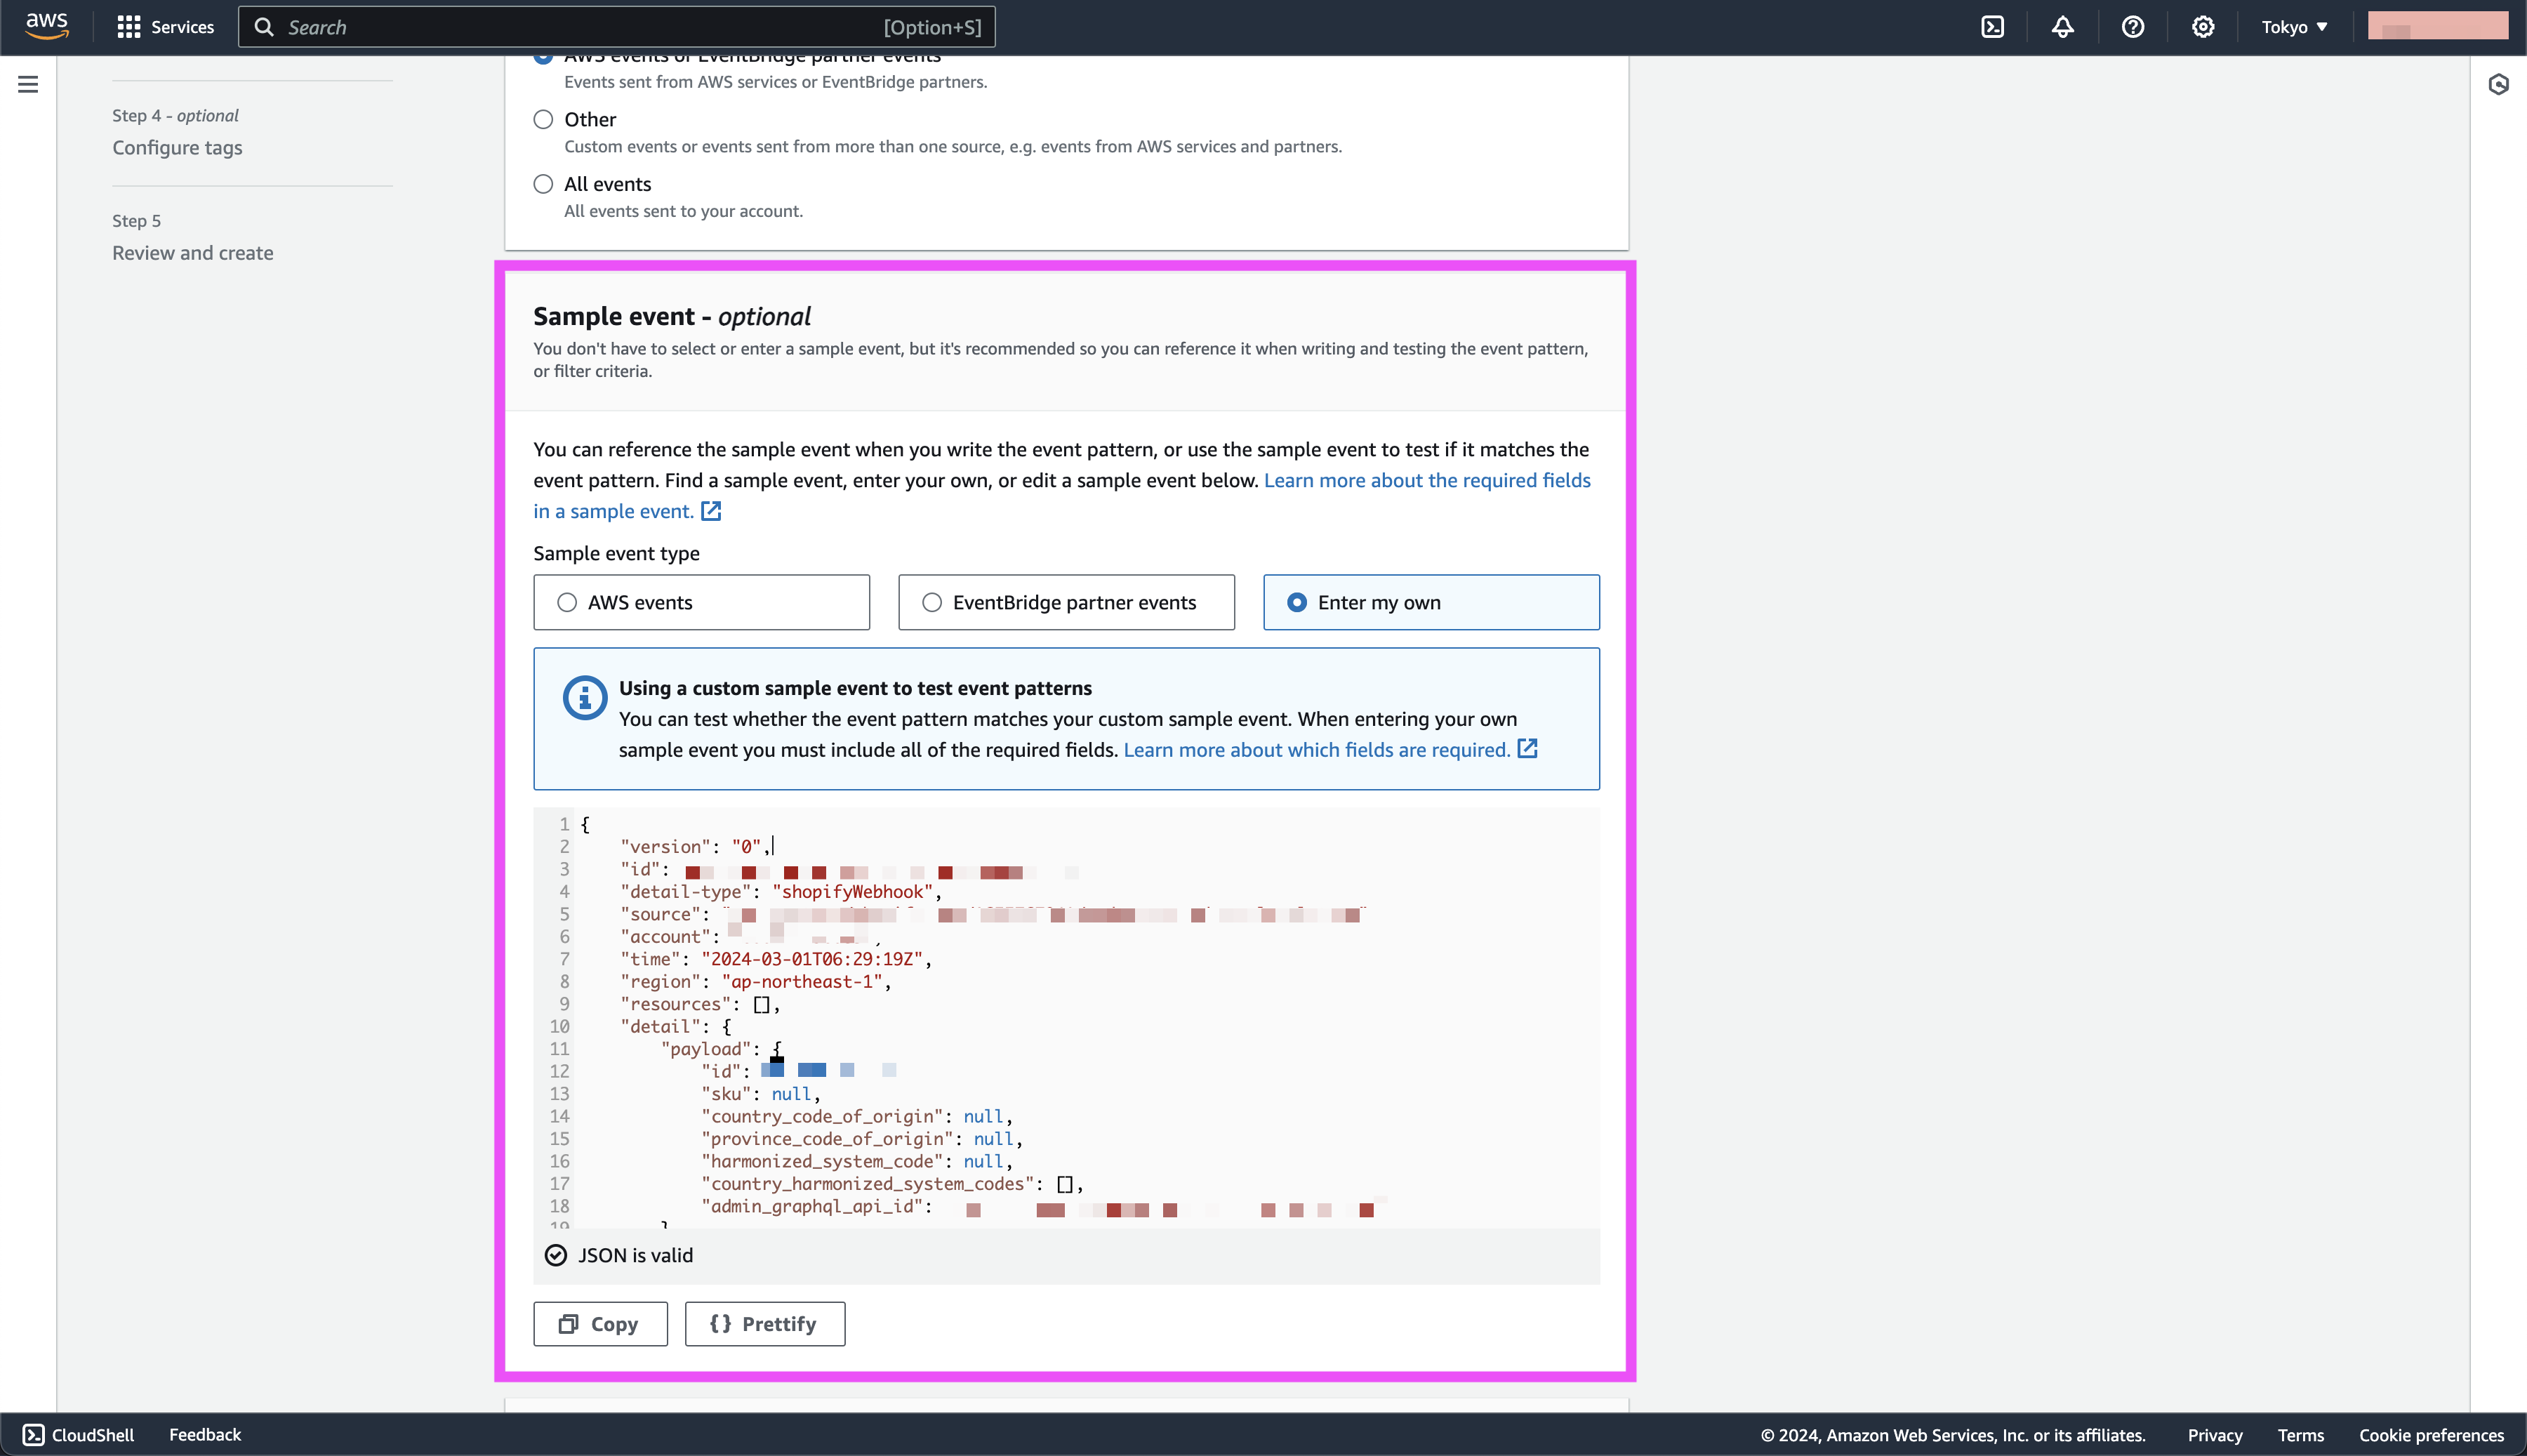The image size is (2527, 1456).
Task: Select the All events radio option
Action: [543, 184]
